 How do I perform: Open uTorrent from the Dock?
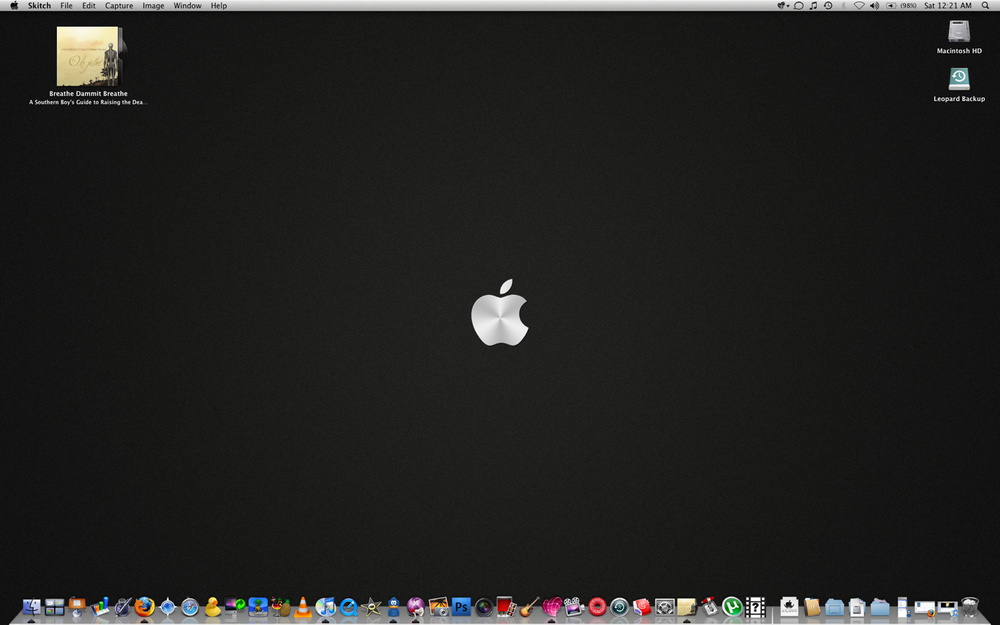(x=732, y=607)
